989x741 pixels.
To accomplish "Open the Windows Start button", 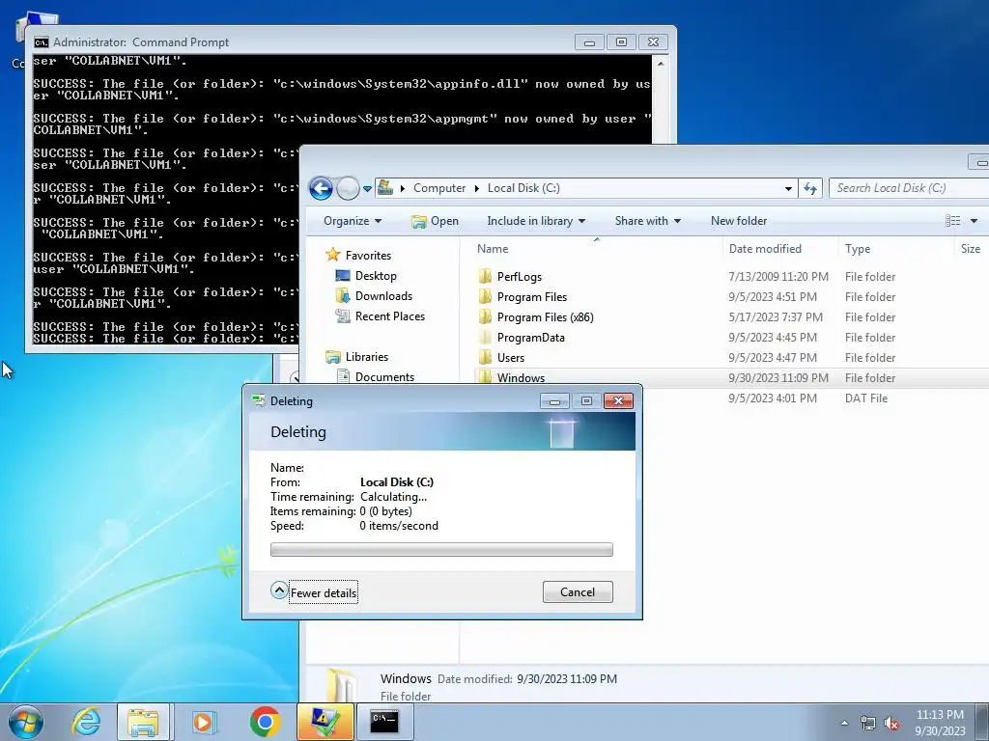I will pyautogui.click(x=26, y=722).
